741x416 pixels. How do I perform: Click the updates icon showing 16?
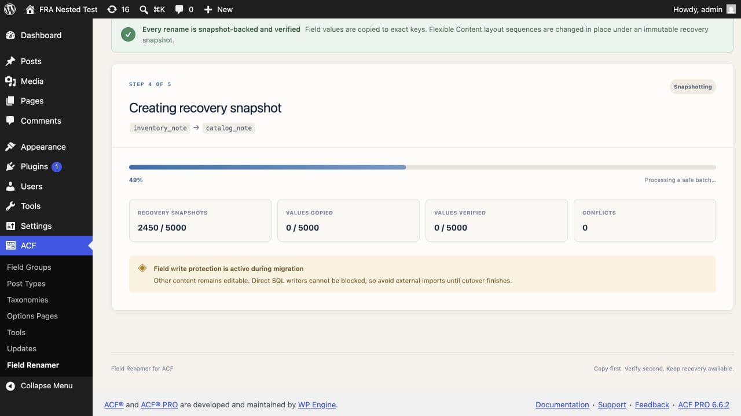(112, 9)
